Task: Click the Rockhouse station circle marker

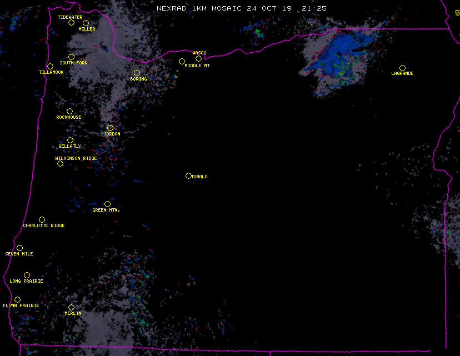Action: pyautogui.click(x=69, y=111)
